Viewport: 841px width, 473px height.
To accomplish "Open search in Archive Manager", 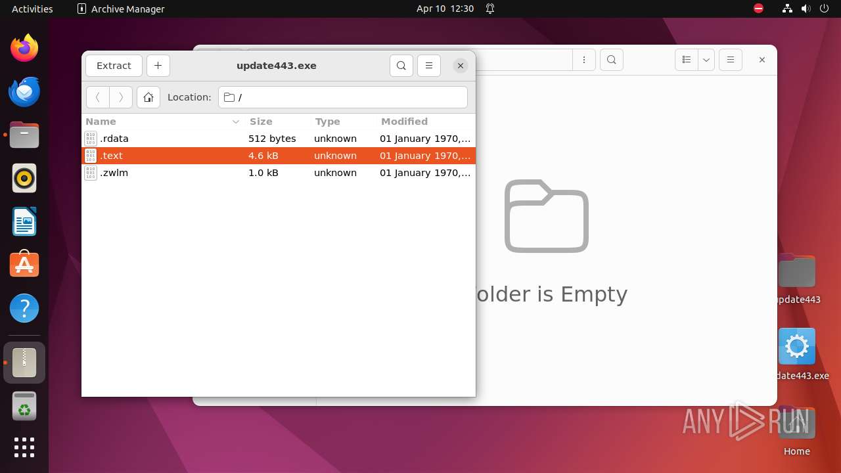I will point(401,66).
